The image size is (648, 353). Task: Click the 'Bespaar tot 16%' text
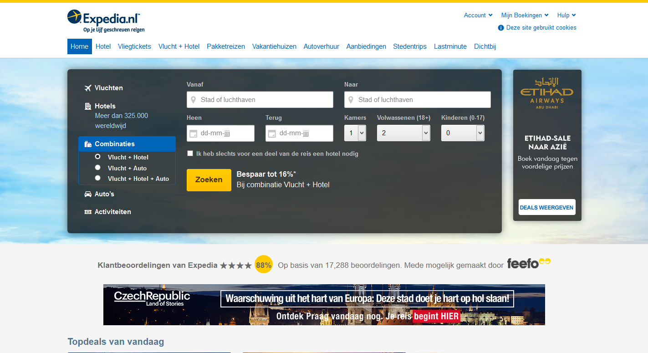tap(266, 174)
